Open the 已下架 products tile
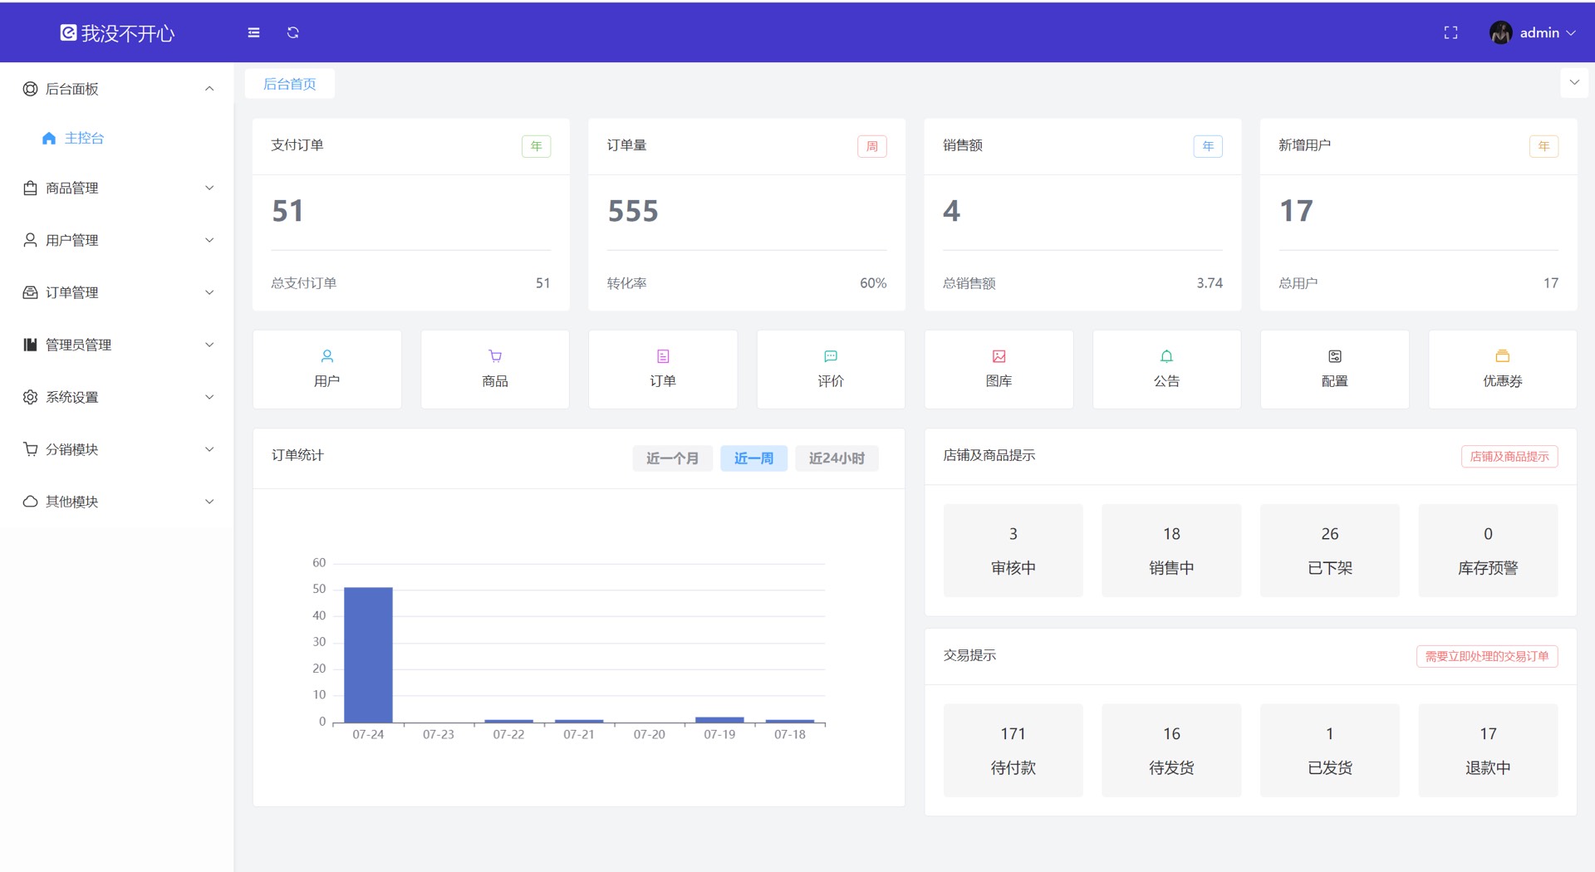Image resolution: width=1595 pixels, height=872 pixels. pos(1330,551)
